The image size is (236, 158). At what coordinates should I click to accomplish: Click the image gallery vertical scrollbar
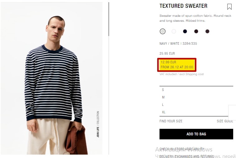tap(109, 19)
